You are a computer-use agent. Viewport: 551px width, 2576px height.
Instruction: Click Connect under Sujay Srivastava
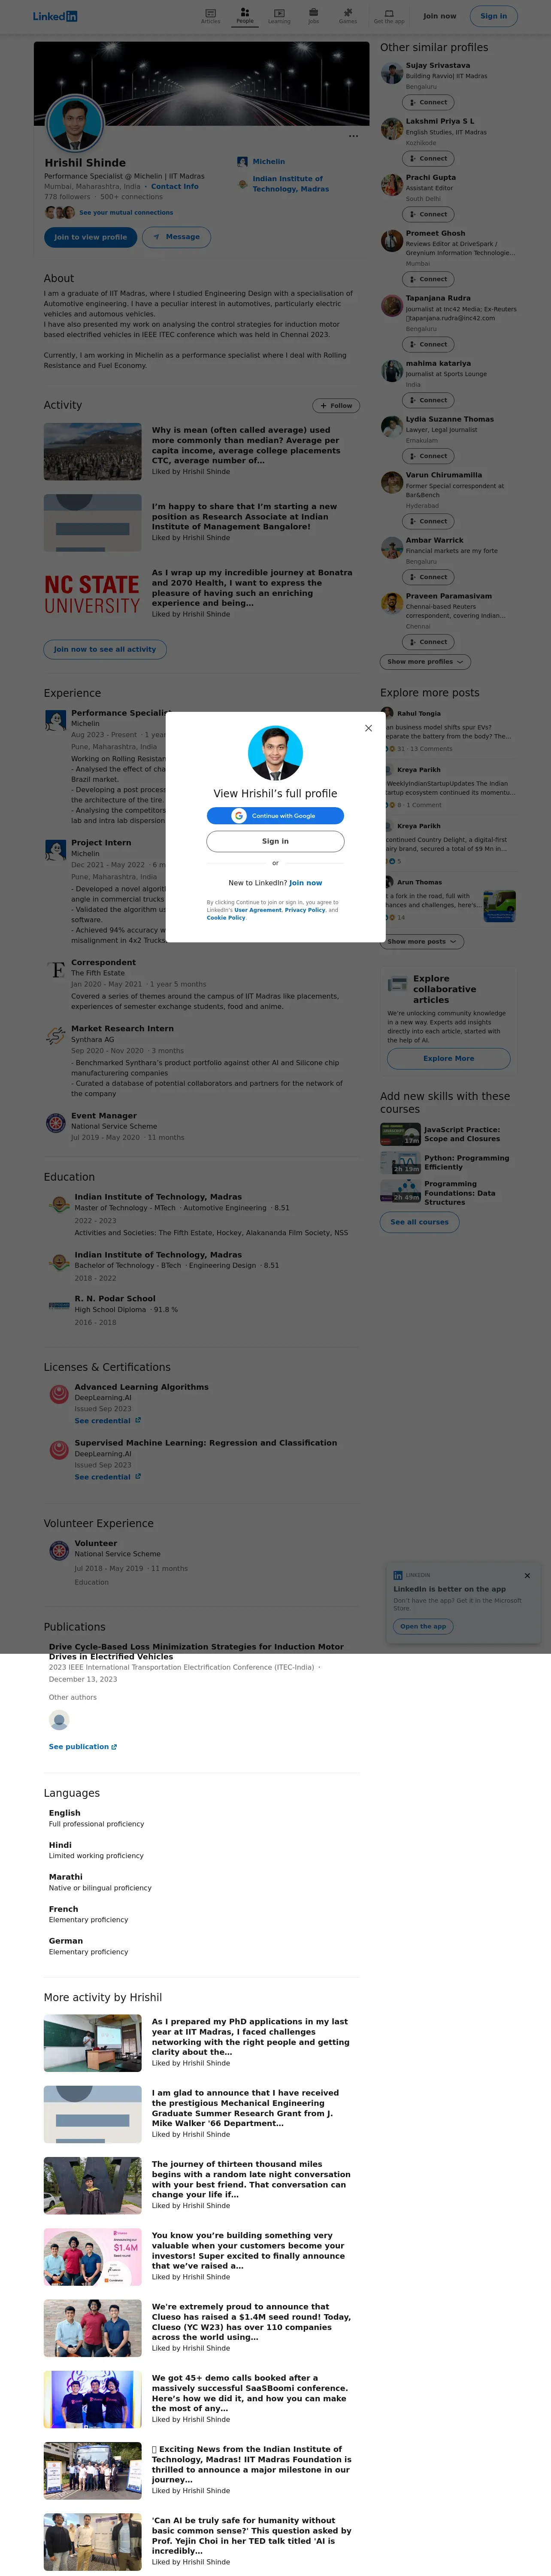[428, 102]
